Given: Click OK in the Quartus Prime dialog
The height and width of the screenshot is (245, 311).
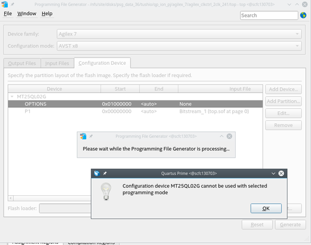Looking at the screenshot, I should [x=266, y=208].
